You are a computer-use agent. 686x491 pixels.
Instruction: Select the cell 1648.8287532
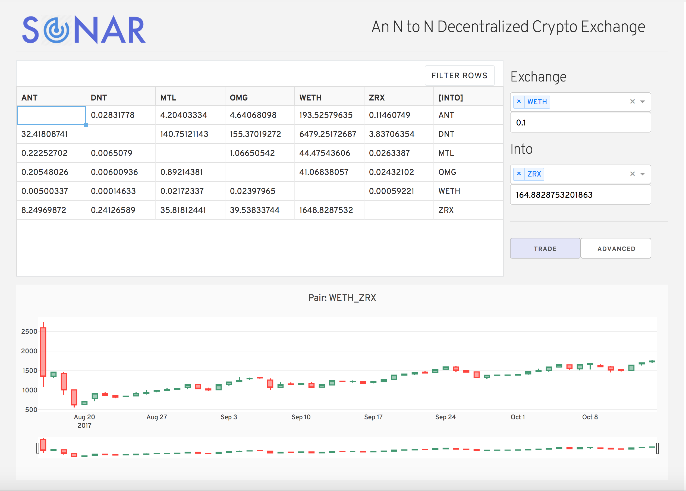[x=326, y=210]
